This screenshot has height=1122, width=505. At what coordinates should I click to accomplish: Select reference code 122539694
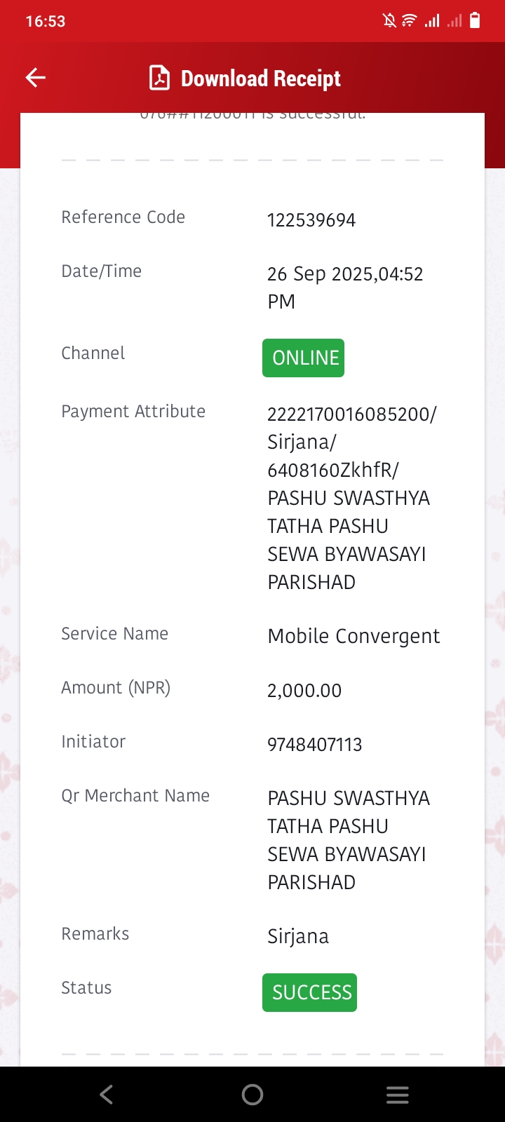(x=311, y=220)
